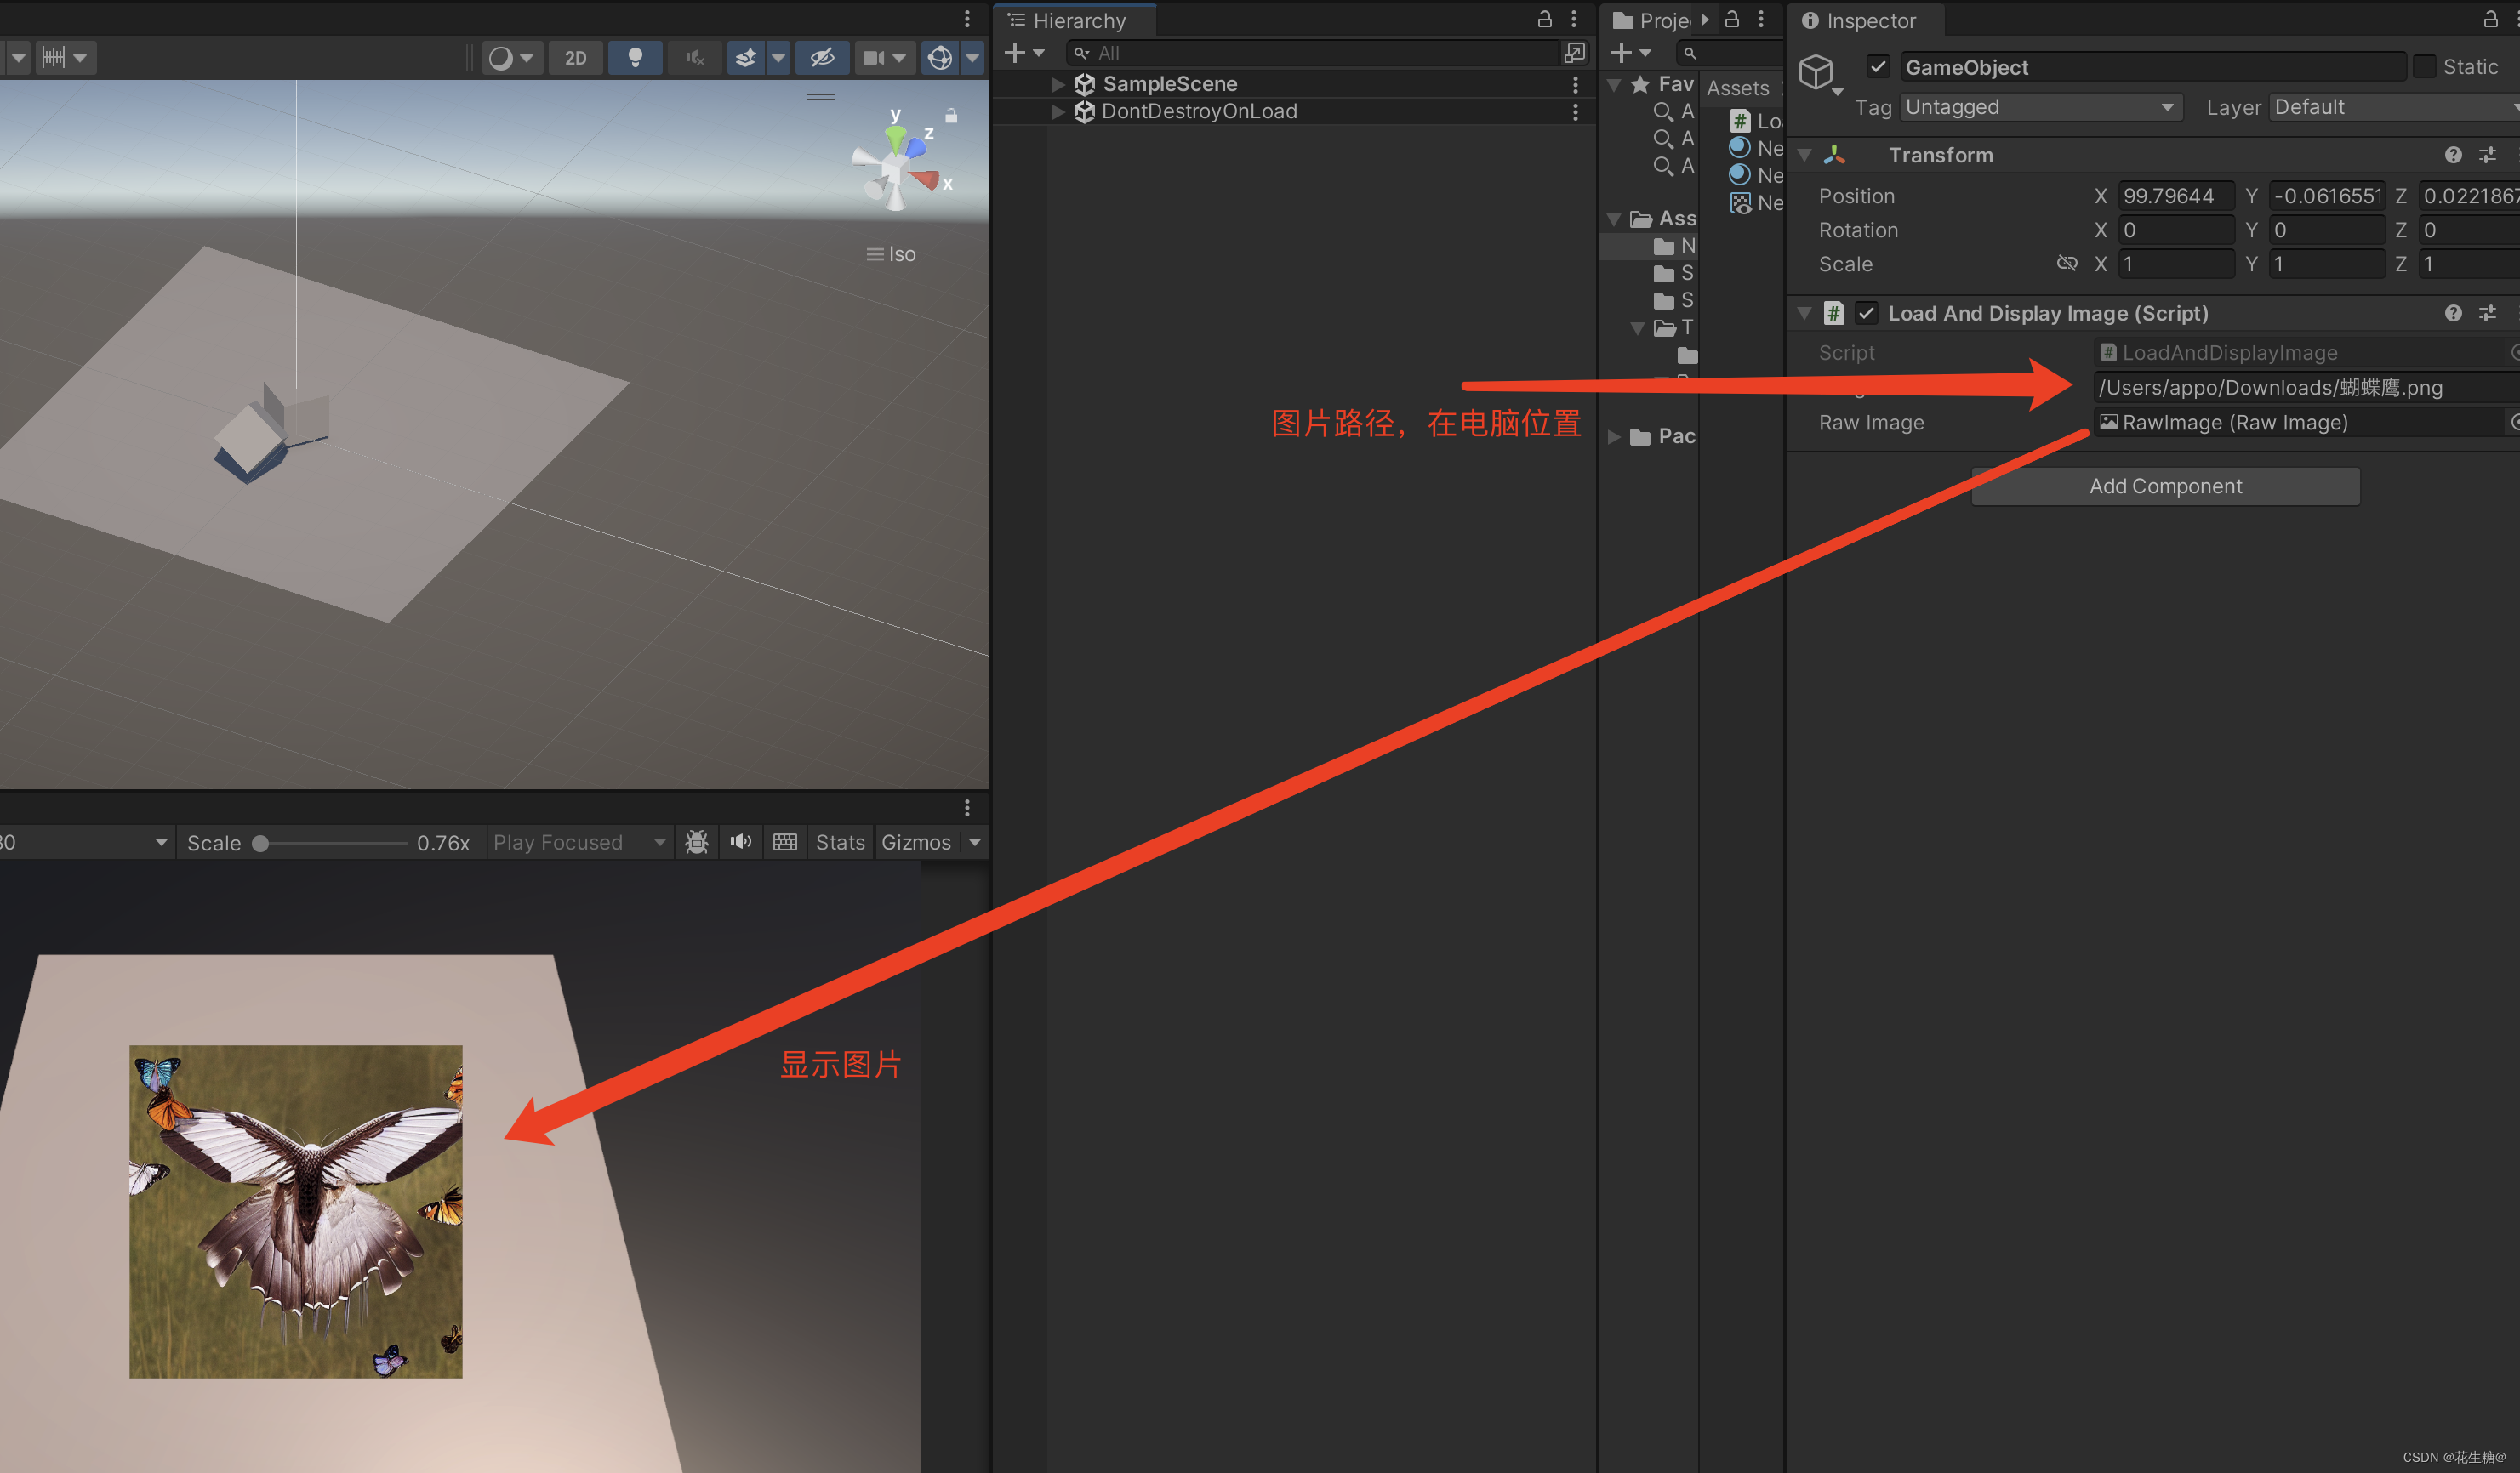Open the Untagged tag dropdown
The height and width of the screenshot is (1473, 2520).
pos(2040,107)
